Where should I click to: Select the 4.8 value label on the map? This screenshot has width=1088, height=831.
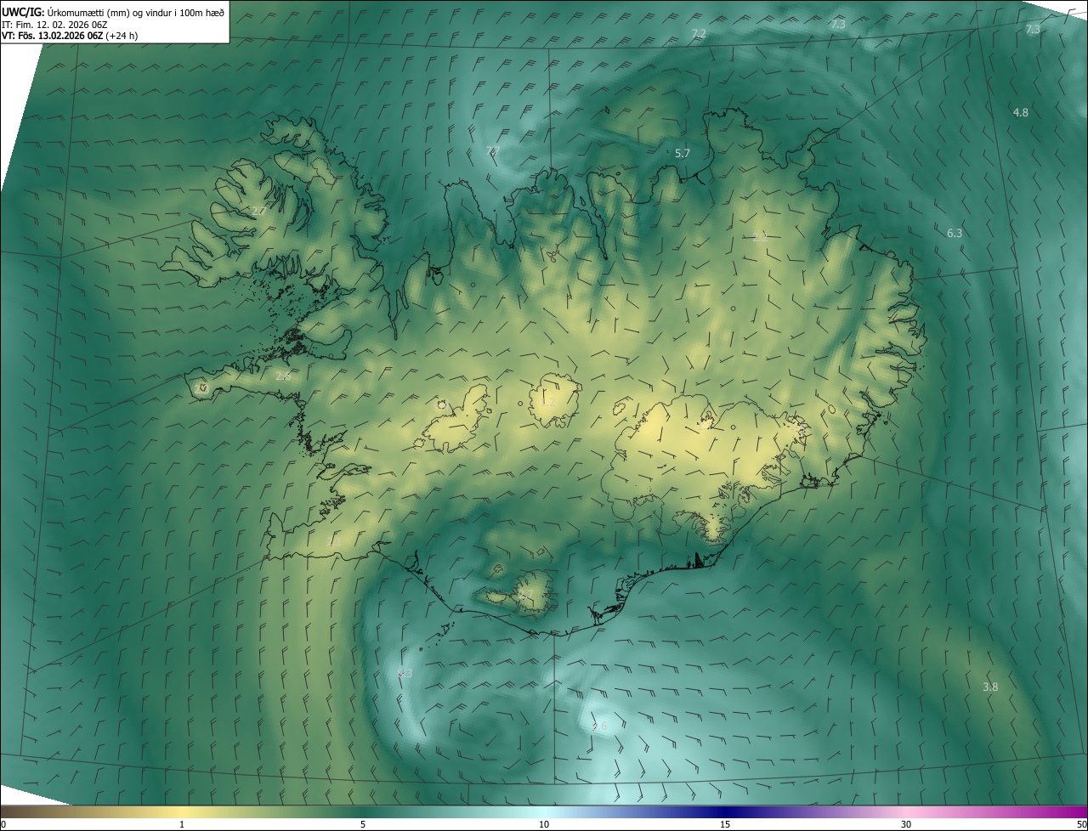tap(1021, 112)
